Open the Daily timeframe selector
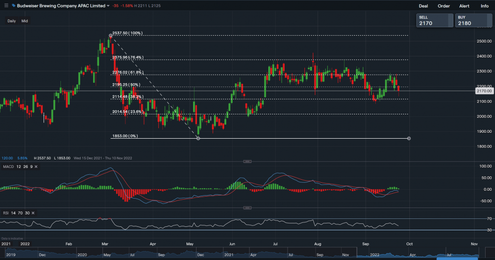 [x=11, y=21]
